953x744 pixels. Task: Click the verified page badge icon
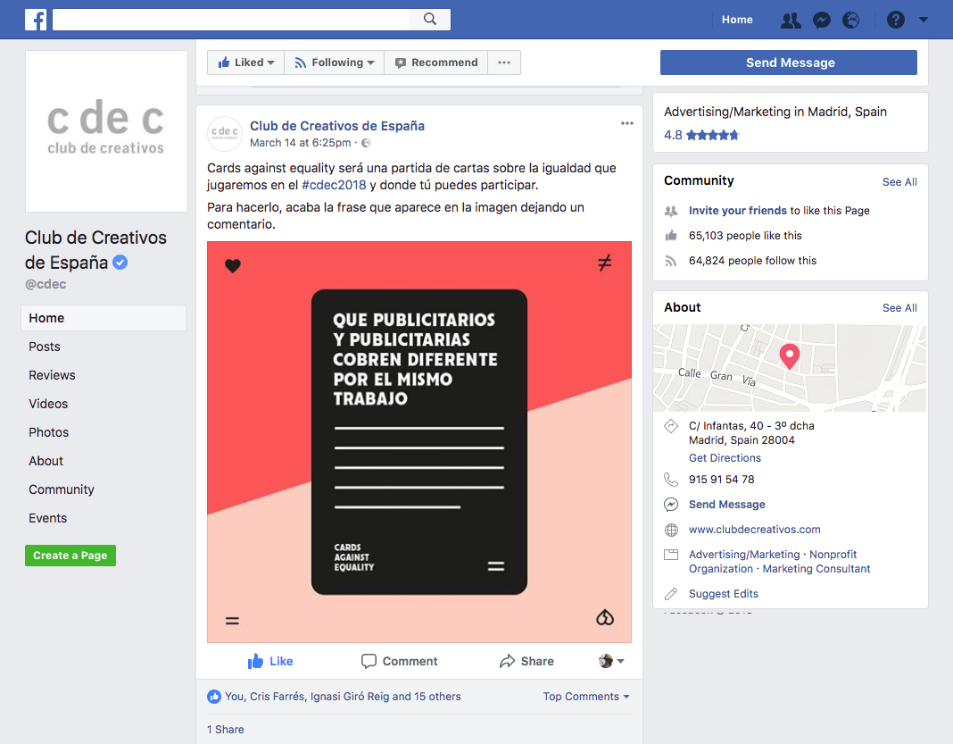(x=120, y=263)
